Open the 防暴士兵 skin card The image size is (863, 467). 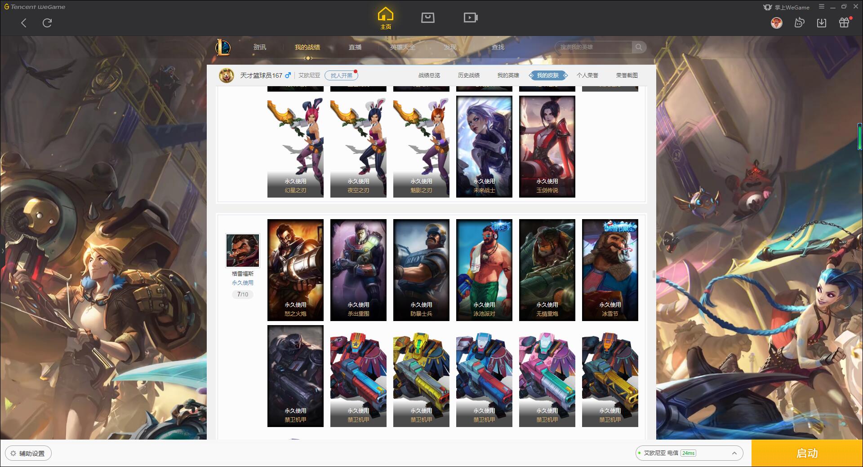pos(421,270)
